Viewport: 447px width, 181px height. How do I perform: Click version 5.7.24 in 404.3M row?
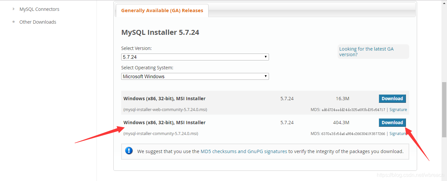[287, 123]
